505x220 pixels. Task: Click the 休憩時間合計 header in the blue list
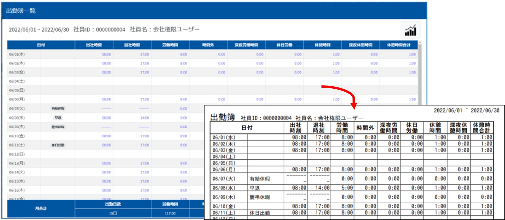click(x=399, y=45)
